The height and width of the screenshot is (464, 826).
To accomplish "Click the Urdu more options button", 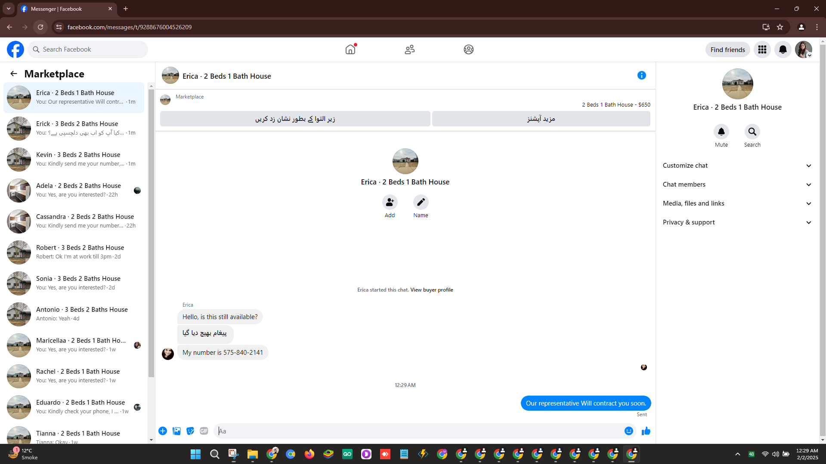I will tap(541, 119).
